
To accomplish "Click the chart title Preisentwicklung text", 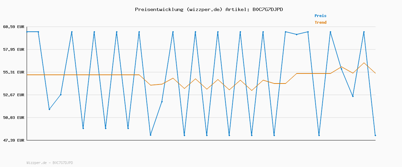I will pos(159,9).
